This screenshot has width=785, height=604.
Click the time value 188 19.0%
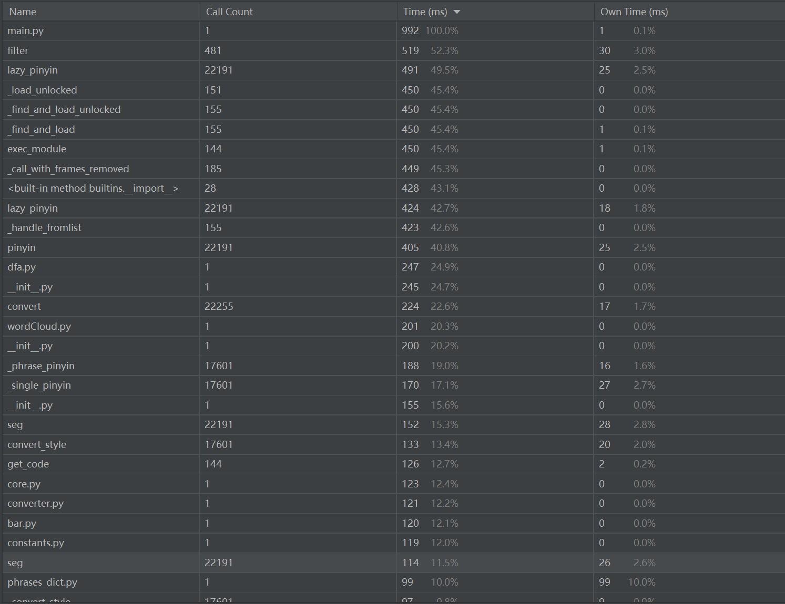pos(430,366)
